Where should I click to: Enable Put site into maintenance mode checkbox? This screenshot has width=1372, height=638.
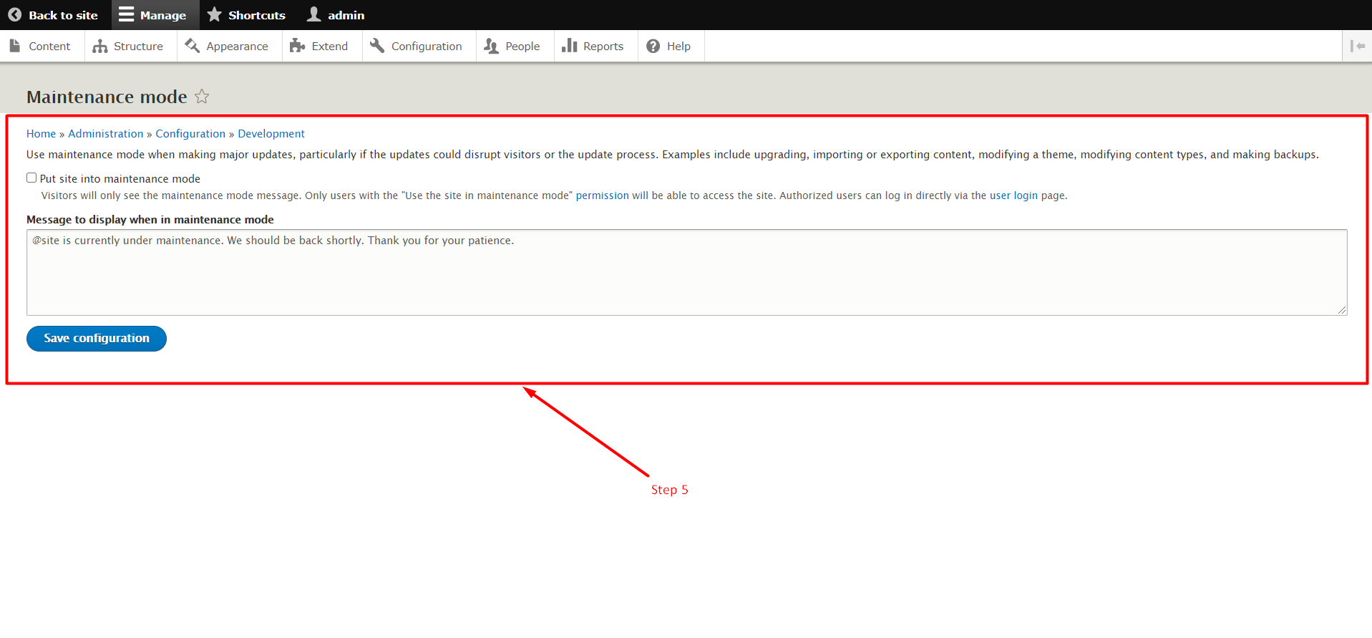click(31, 178)
